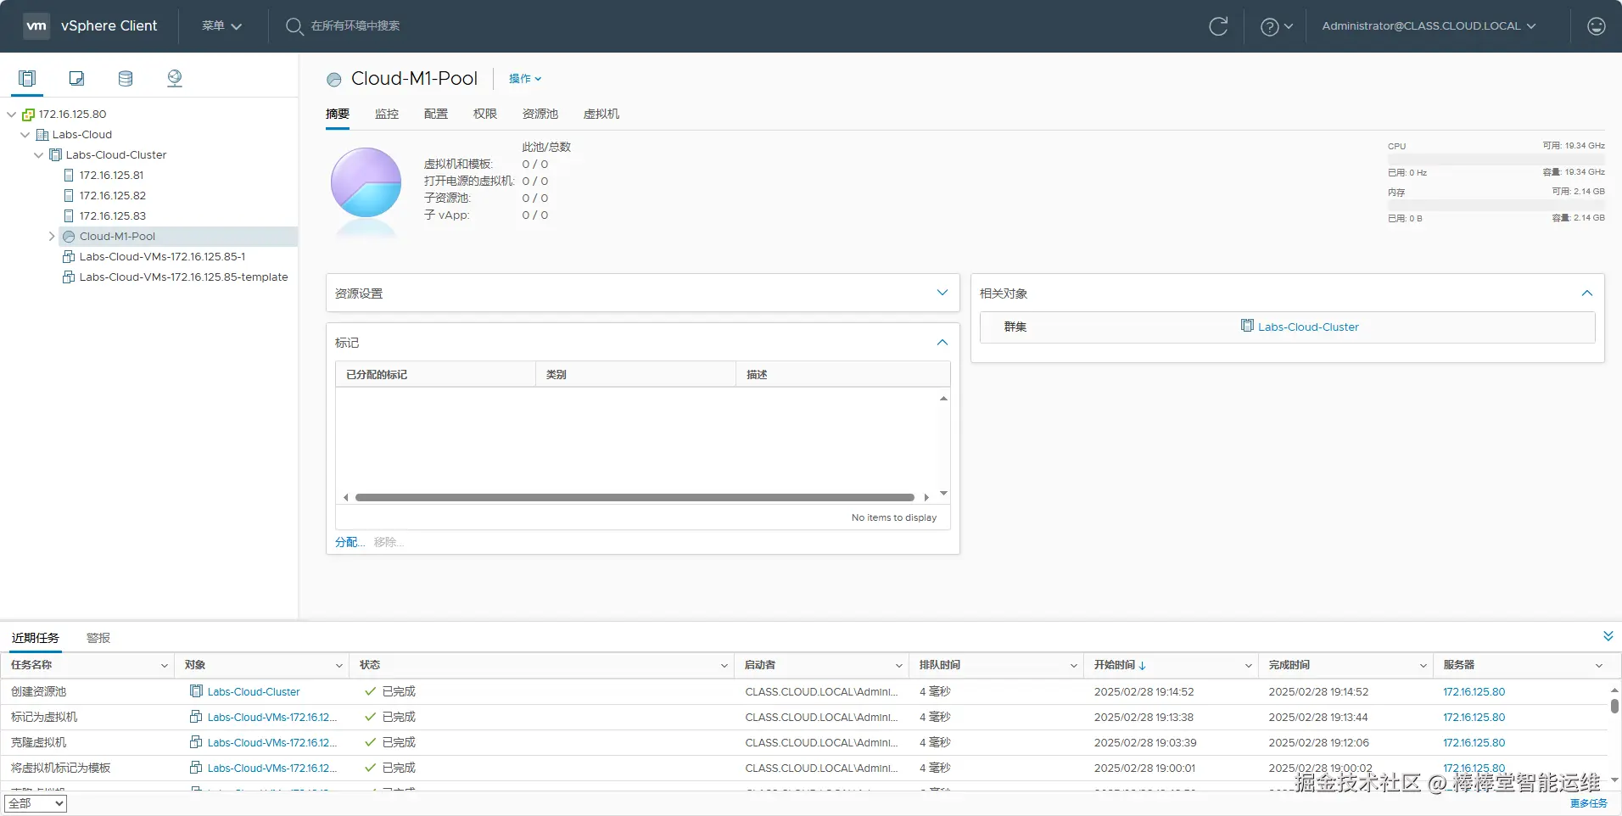Click the recent tasks vertical scrollbar thumb
This screenshot has width=1622, height=816.
click(1614, 706)
